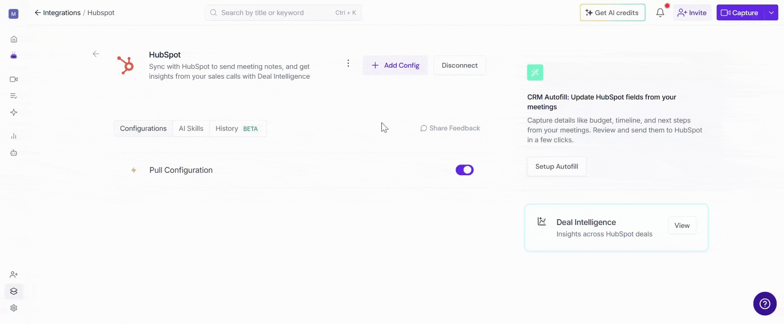Open the AI assistant bot icon in sidebar
Image resolution: width=784 pixels, height=324 pixels.
(x=13, y=55)
